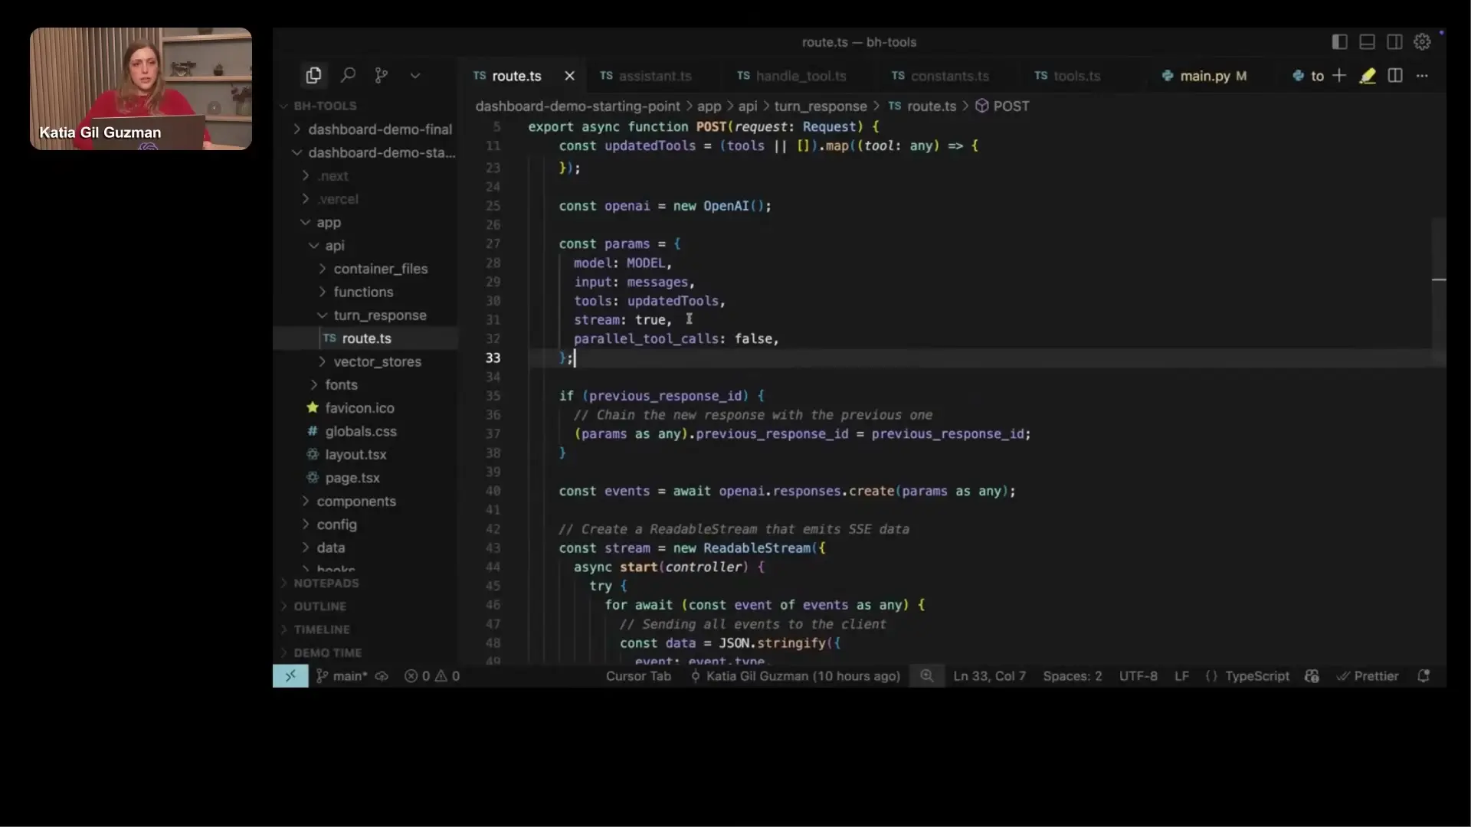The height and width of the screenshot is (827, 1471).
Task: Click the notifications bell in status bar
Action: click(x=1423, y=676)
